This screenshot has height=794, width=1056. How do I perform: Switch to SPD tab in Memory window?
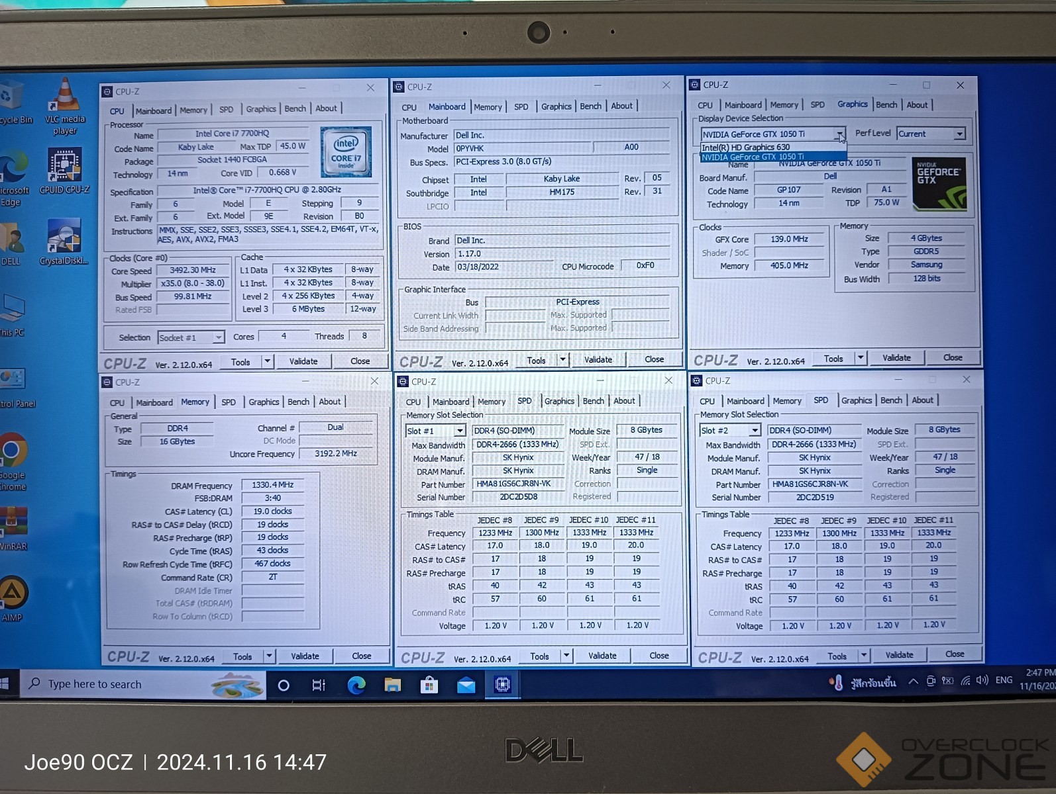coord(229,402)
